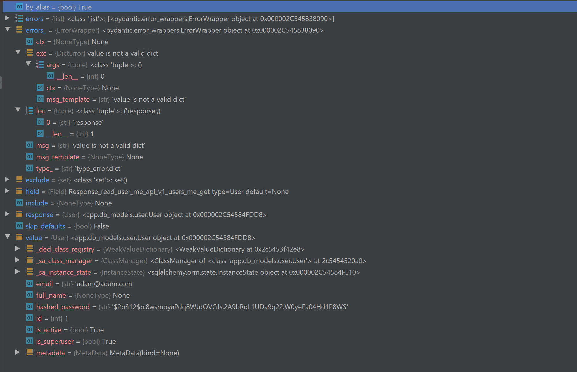Click the thin panel handle on the left edge
Screen dimensions: 577x372
point(1,82)
